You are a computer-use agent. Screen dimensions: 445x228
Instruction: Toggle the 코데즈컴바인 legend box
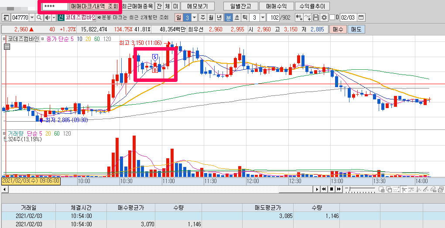pyautogui.click(x=23, y=39)
